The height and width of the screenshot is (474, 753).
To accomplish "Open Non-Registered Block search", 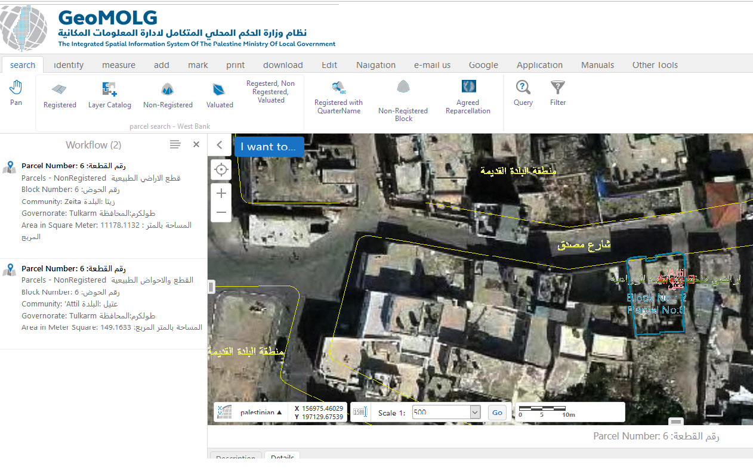I will (x=403, y=101).
